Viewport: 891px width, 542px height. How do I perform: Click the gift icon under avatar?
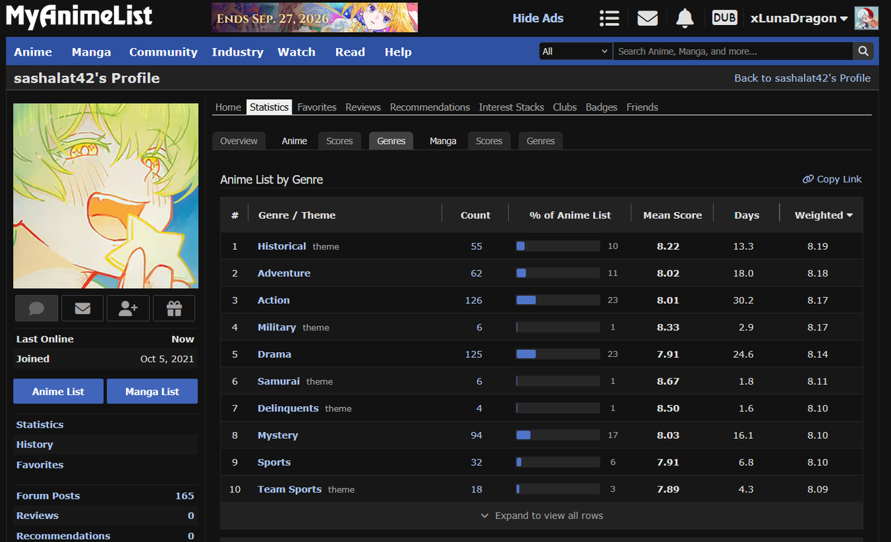pos(174,308)
